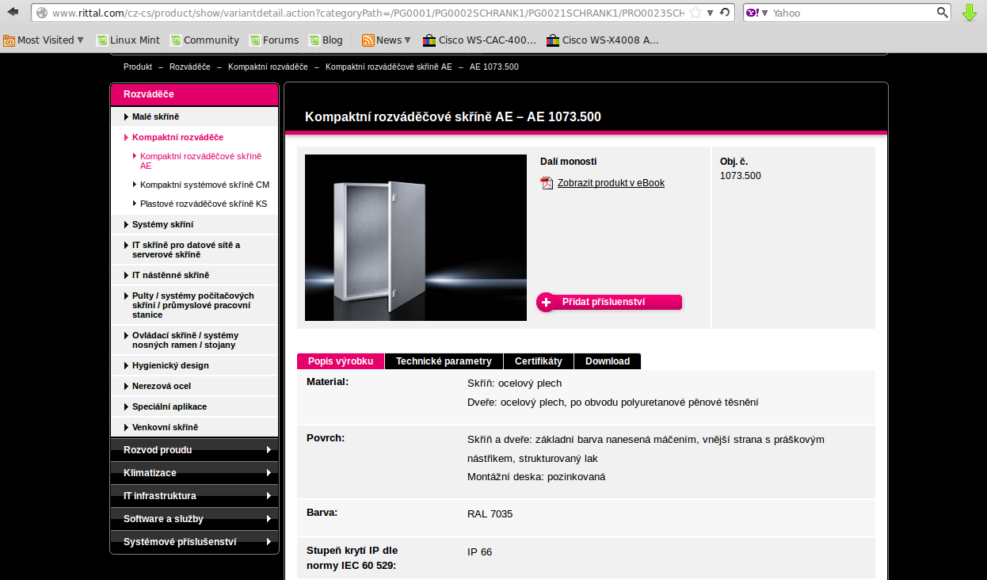Click the Přidat příslušenství button
This screenshot has width=987, height=580.
pyautogui.click(x=609, y=302)
